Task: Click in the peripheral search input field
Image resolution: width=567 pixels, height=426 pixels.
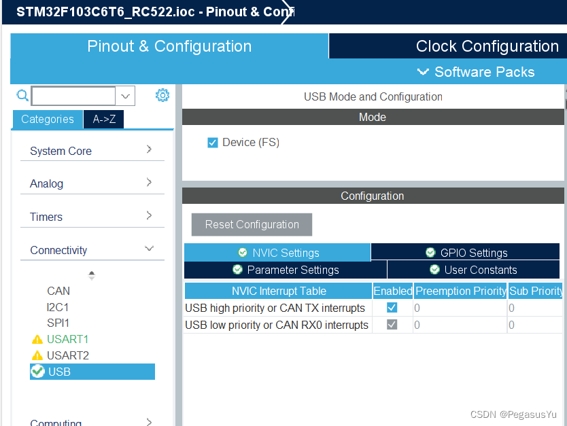Action: [x=74, y=96]
